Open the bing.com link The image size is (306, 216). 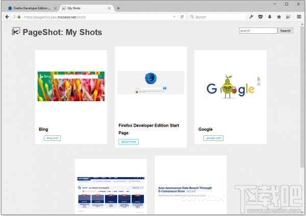[x=53, y=138]
